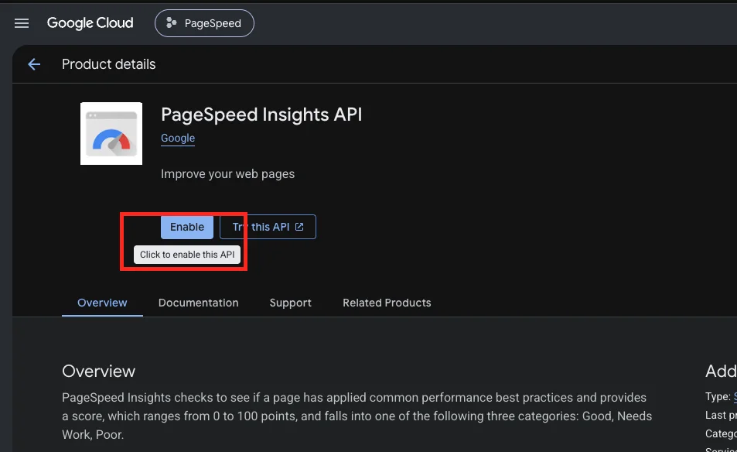Open the Google publisher link
This screenshot has width=737, height=452.
pos(178,139)
